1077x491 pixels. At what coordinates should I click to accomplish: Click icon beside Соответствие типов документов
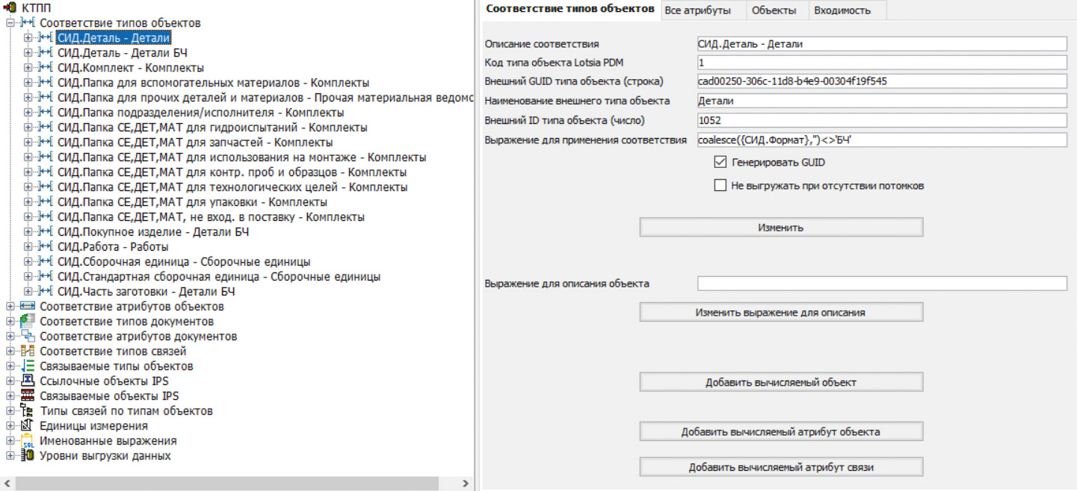tap(28, 322)
